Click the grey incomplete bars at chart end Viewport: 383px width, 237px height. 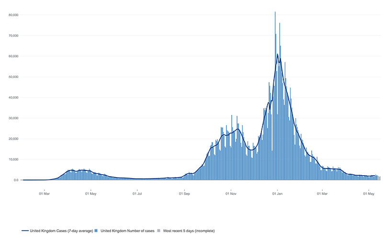379,178
